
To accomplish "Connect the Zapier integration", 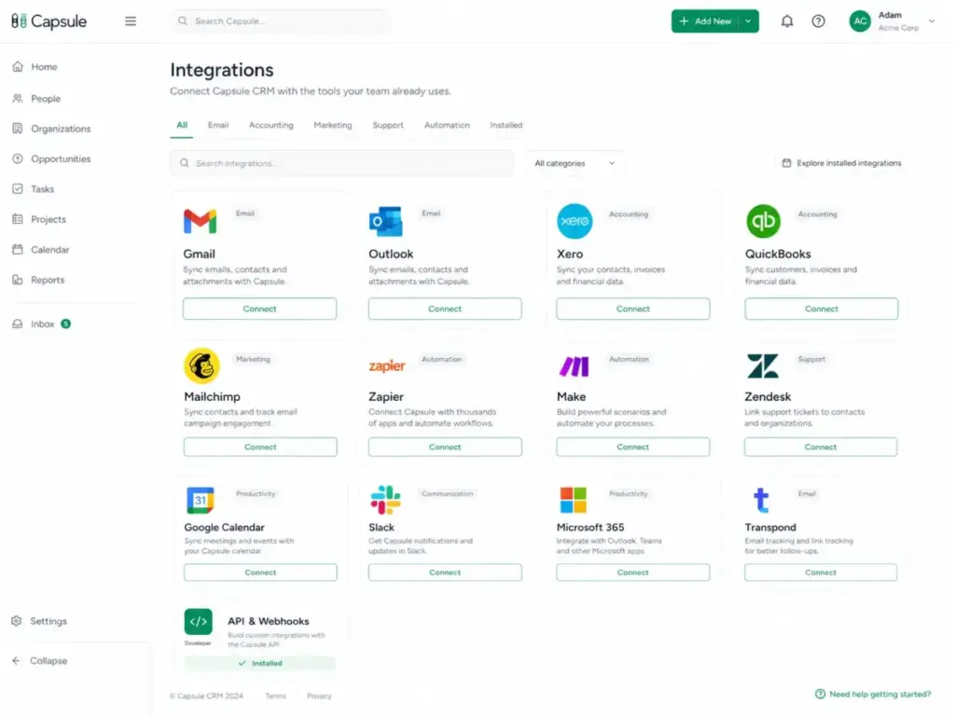I will (x=445, y=447).
